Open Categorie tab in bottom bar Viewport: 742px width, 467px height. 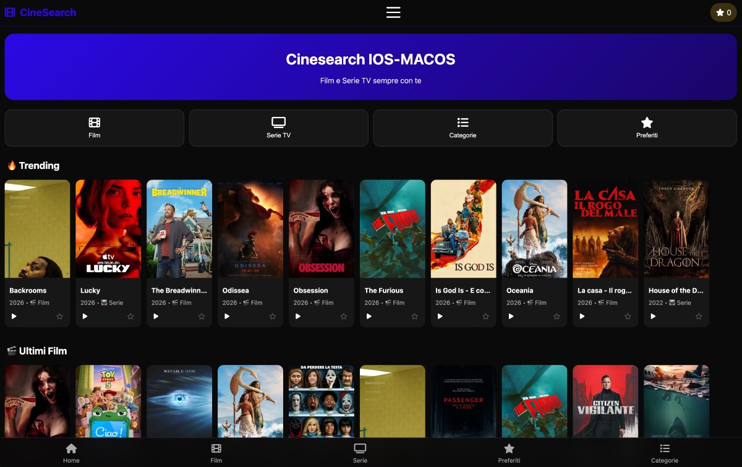(665, 453)
